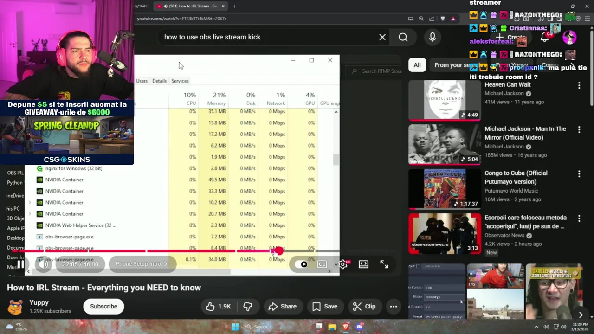Enter fullscreen mode on video

(384, 264)
